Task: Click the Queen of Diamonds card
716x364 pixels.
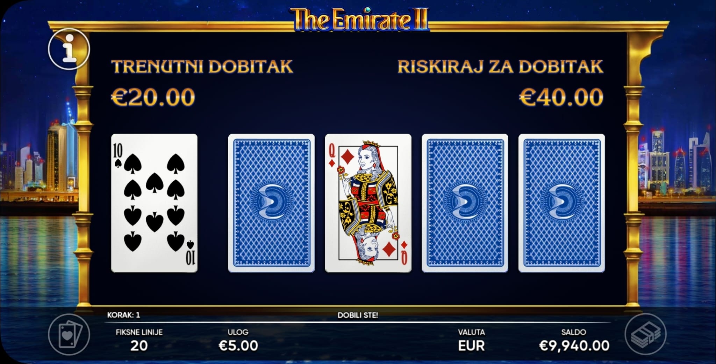Action: point(368,203)
